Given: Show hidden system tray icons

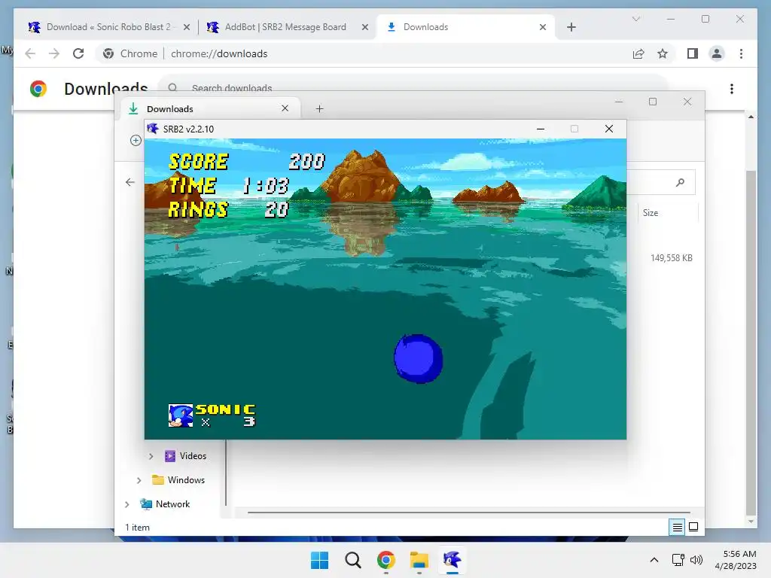Looking at the screenshot, I should click(654, 560).
